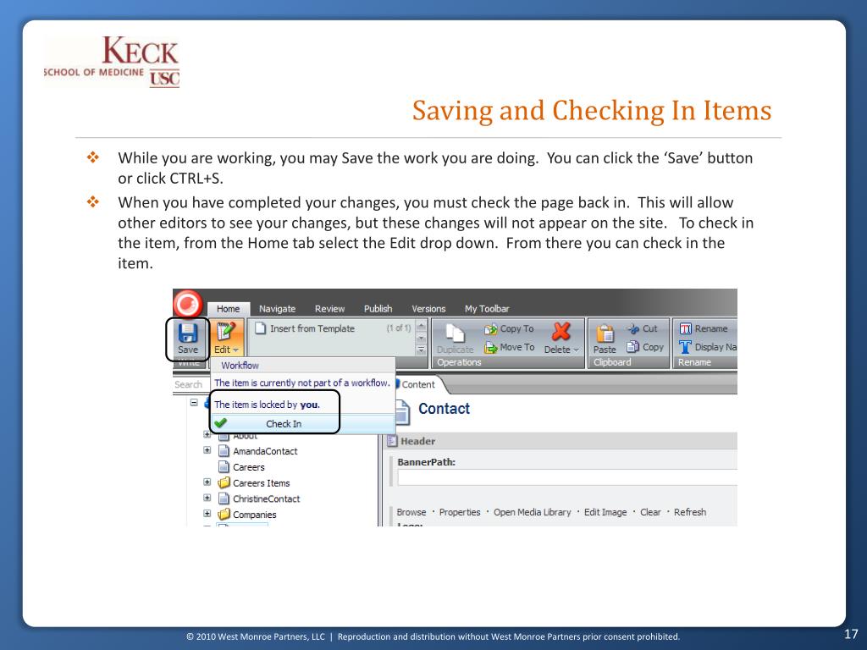Screen dimensions: 867x650
Task: Select the Companies folder in tree
Action: [x=254, y=515]
